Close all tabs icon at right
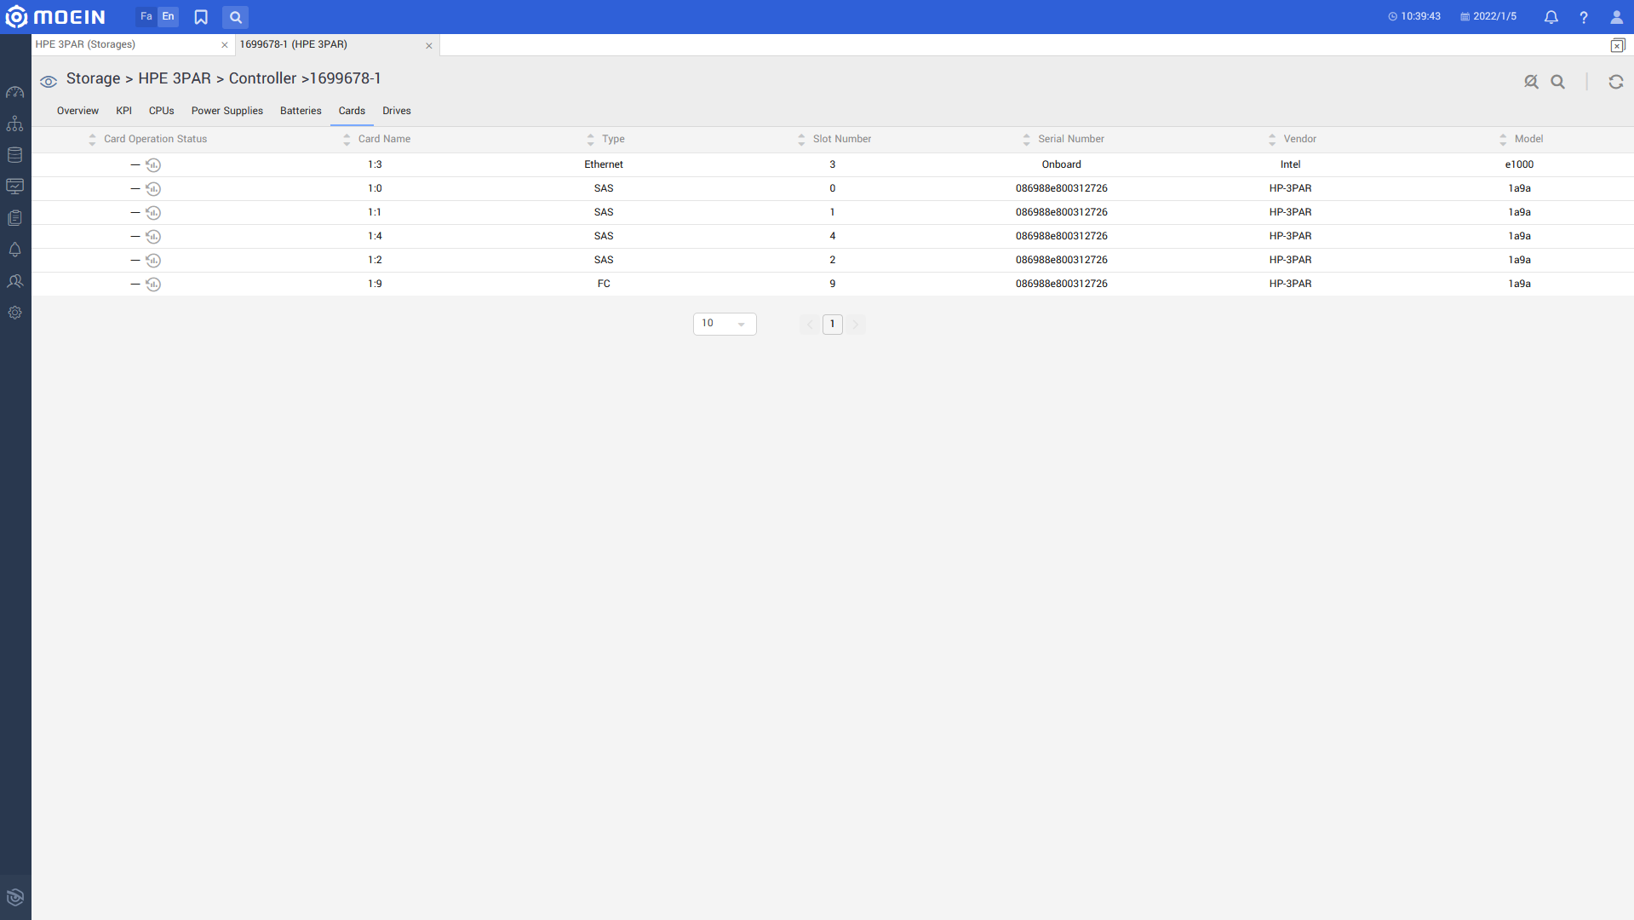Image resolution: width=1634 pixels, height=920 pixels. coord(1618,45)
